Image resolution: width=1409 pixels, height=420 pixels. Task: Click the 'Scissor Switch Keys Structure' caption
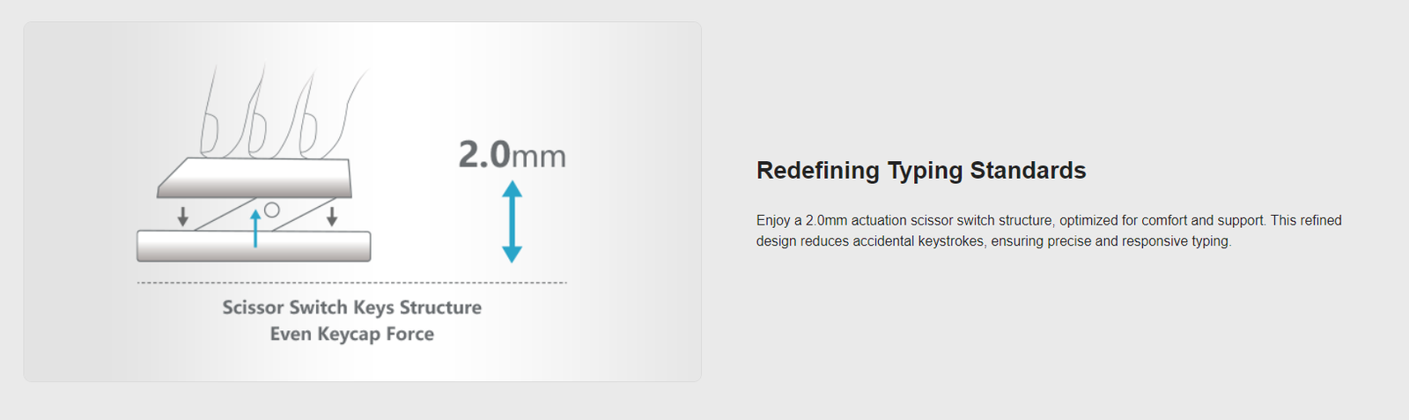(x=352, y=307)
